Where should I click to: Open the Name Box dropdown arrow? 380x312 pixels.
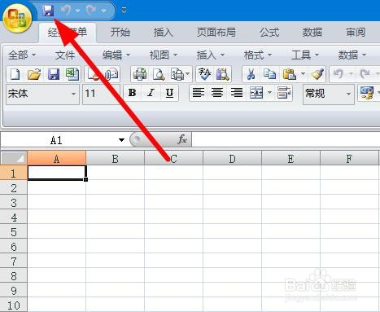pos(121,140)
